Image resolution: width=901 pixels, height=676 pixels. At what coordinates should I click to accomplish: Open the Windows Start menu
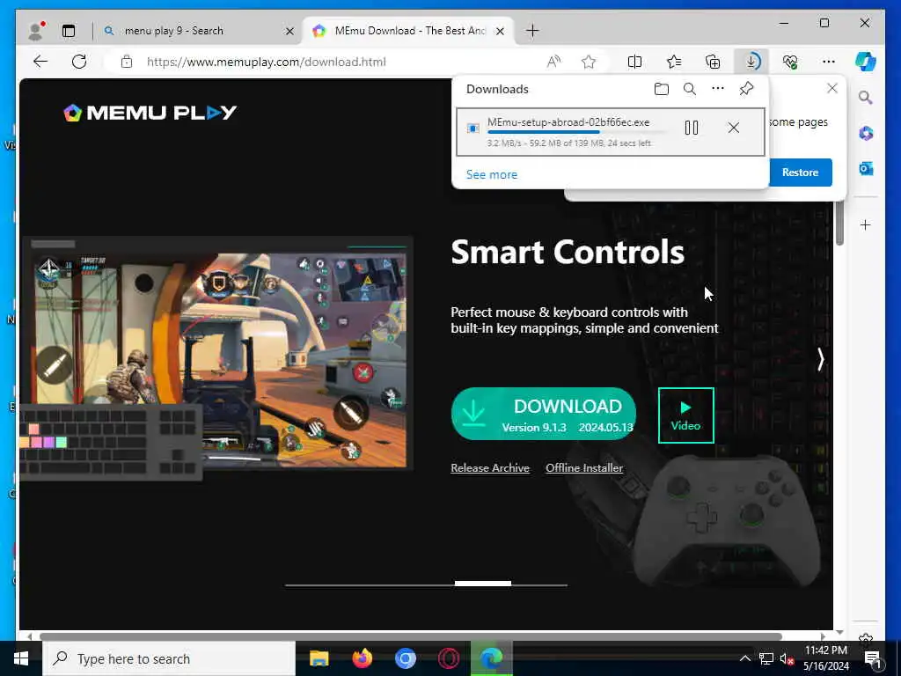21,658
